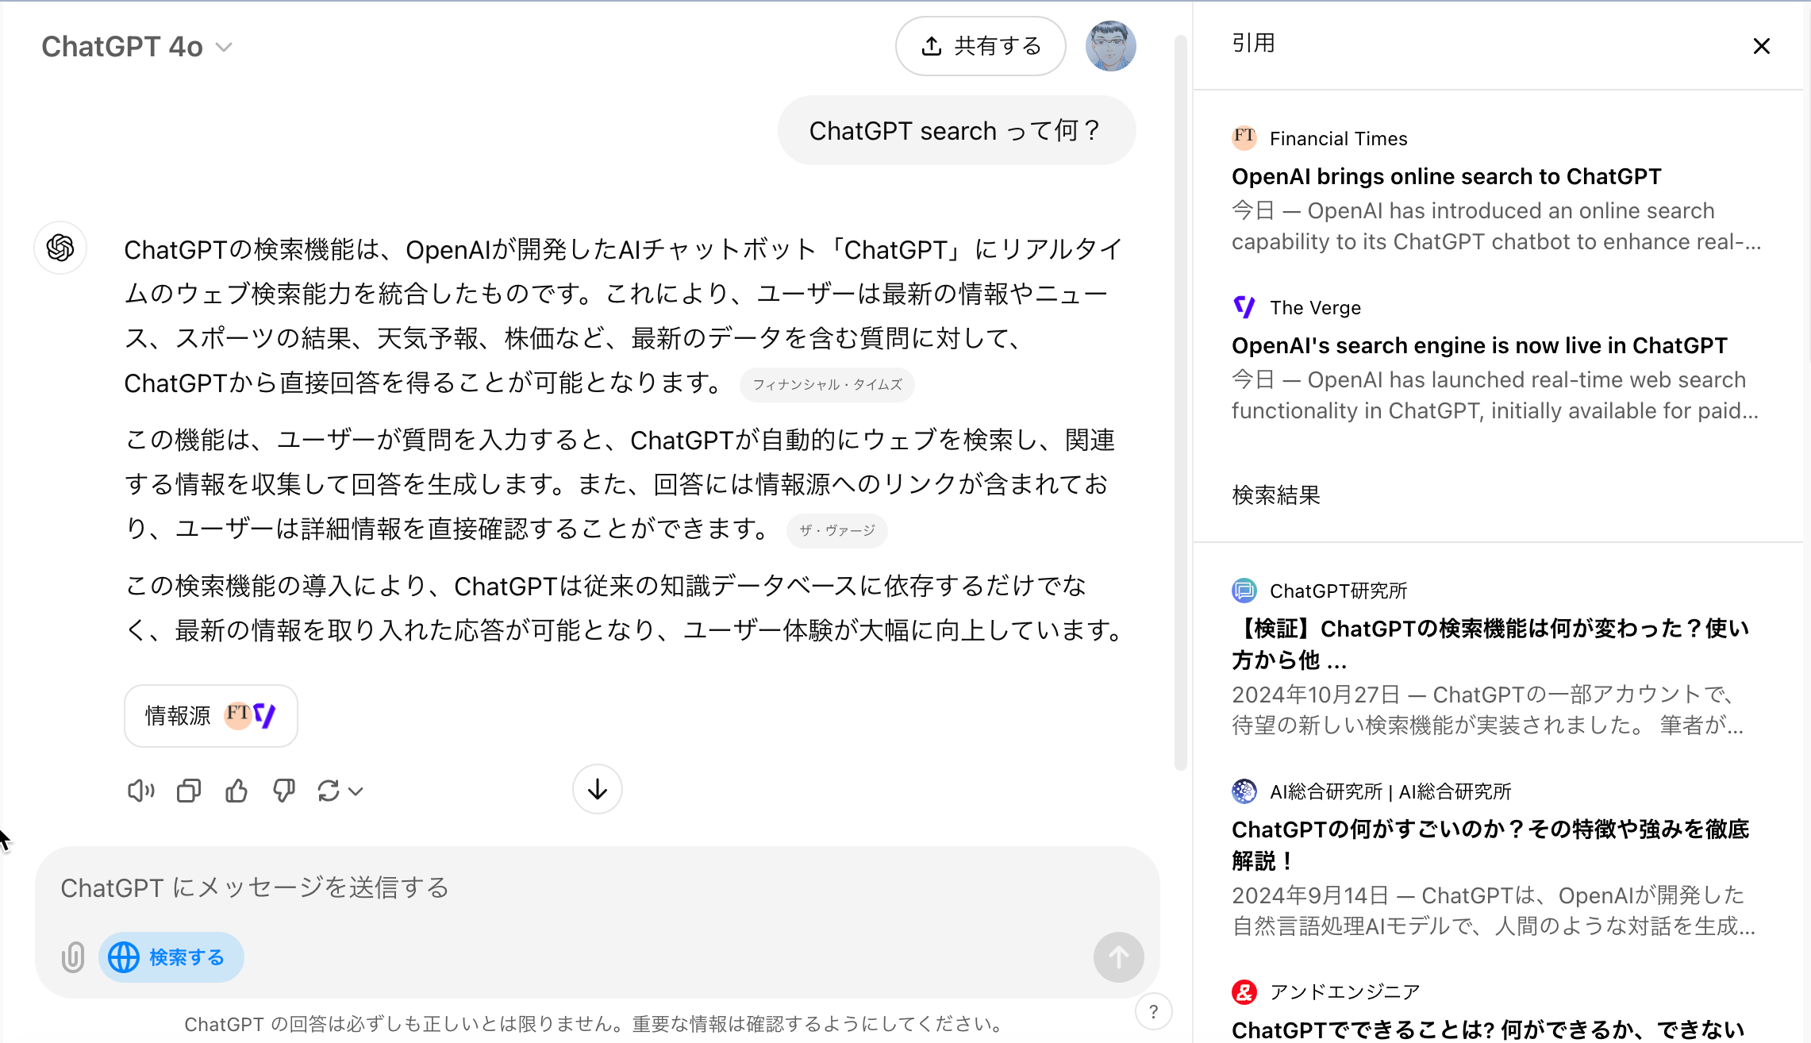Open the help question mark button
1811x1043 pixels.
coord(1153,1011)
